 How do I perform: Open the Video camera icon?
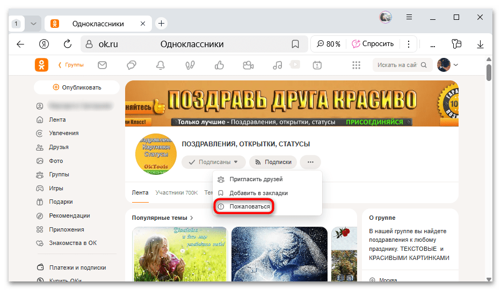coord(248,65)
